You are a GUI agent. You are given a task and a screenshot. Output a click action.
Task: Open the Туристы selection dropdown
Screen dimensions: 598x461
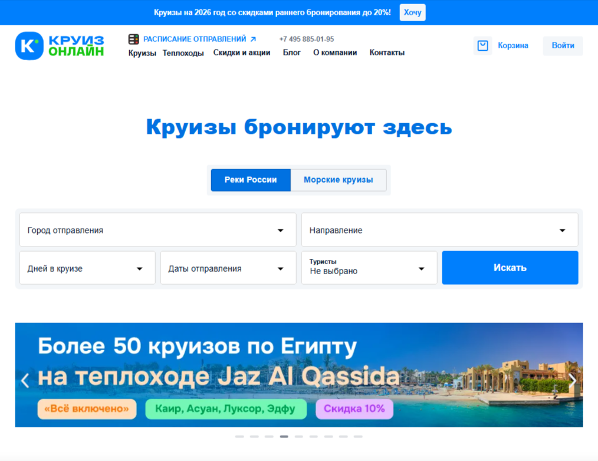[x=369, y=268]
